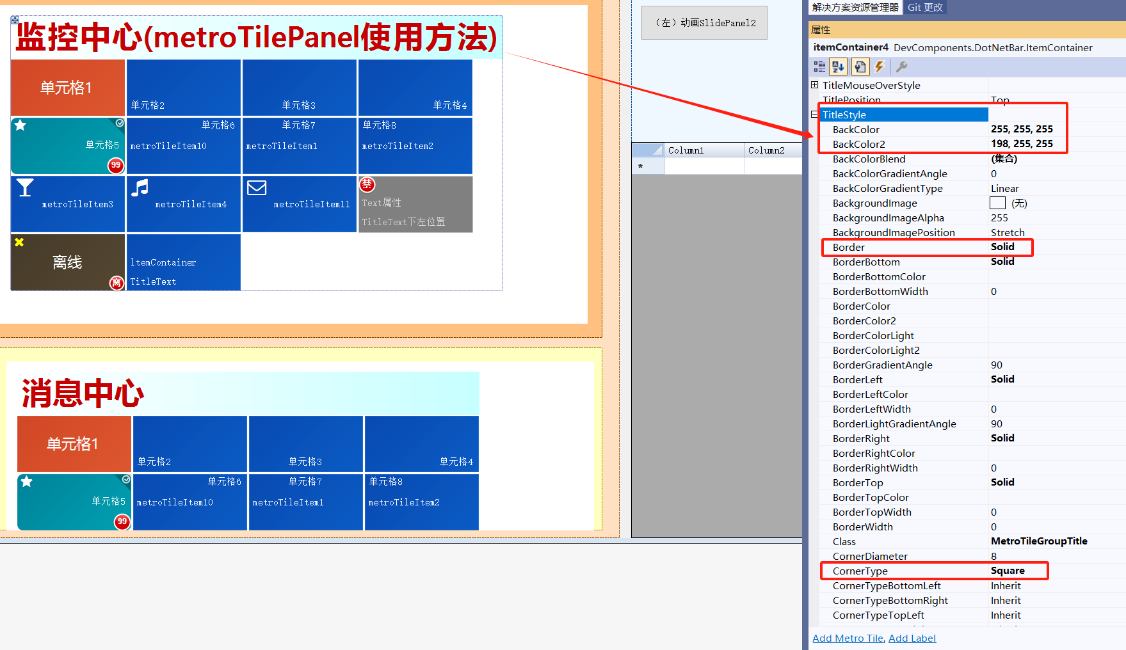Select the BackgroundImageAlpha property row

(973, 218)
